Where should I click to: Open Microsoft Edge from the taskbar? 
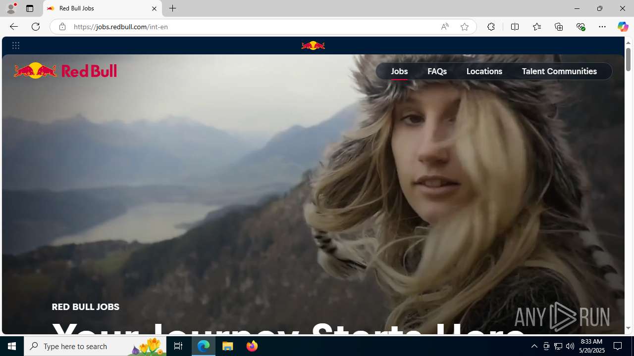204,346
